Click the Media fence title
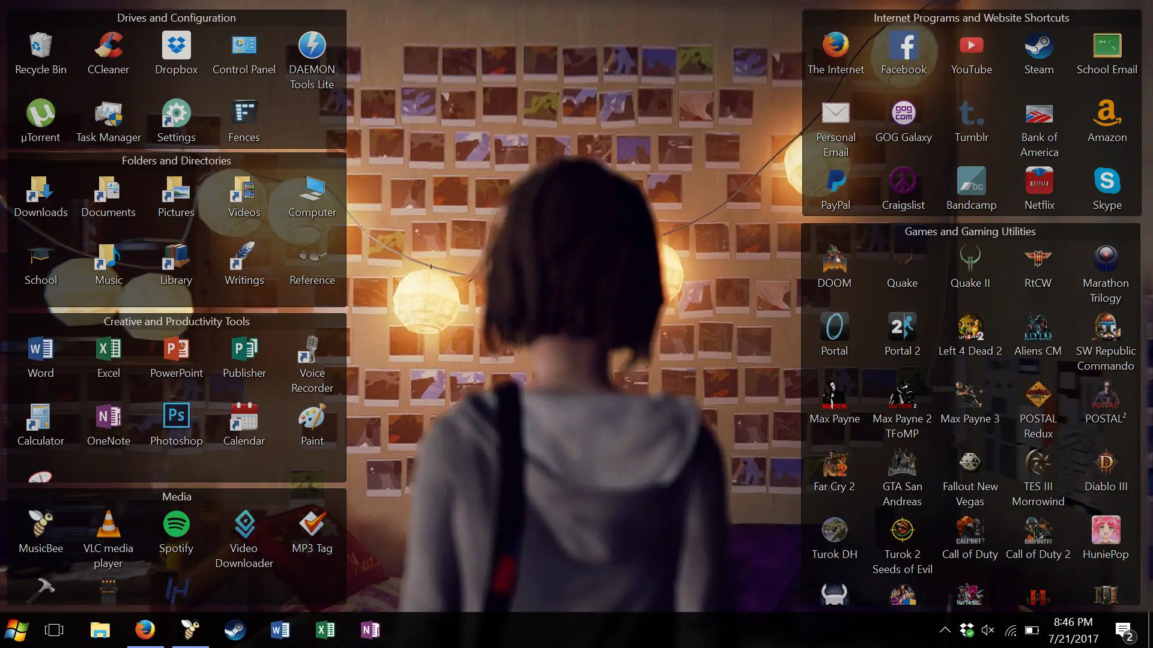 coord(177,496)
